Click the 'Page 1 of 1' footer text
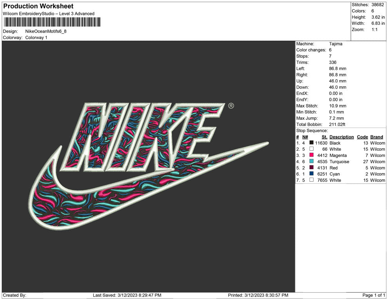Viewport: 388px width, 299px height. 373,295
